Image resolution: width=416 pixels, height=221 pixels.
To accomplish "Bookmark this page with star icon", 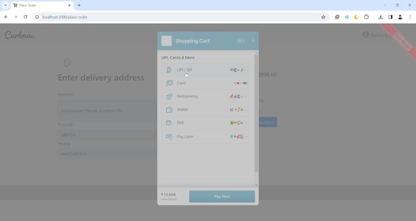I will (323, 17).
